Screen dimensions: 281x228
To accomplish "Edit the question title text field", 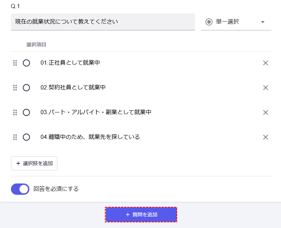I will [x=103, y=22].
